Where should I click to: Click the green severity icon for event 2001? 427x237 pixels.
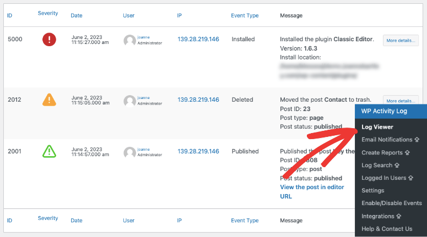click(x=49, y=151)
